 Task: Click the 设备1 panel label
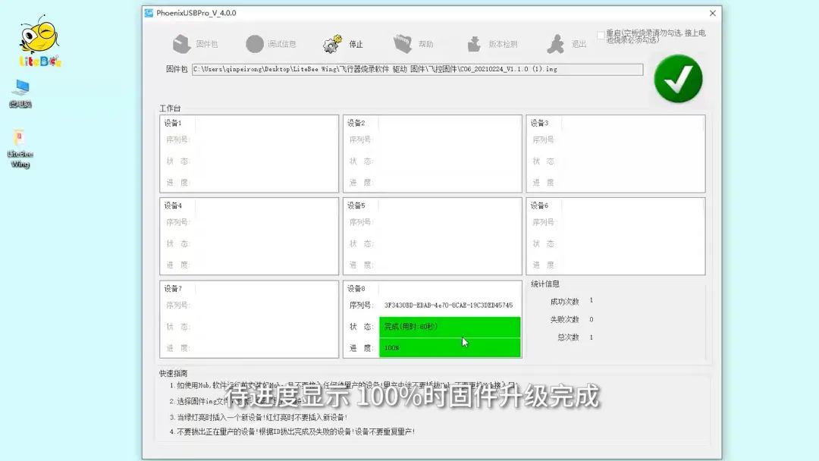pos(173,124)
